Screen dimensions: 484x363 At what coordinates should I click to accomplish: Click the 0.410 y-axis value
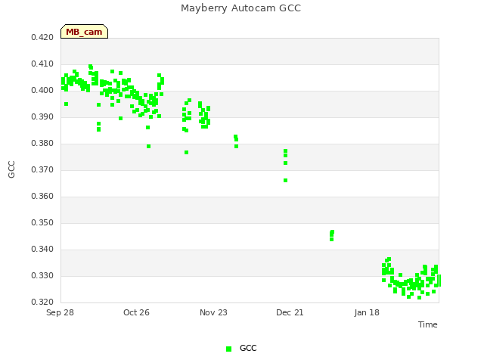coord(42,64)
